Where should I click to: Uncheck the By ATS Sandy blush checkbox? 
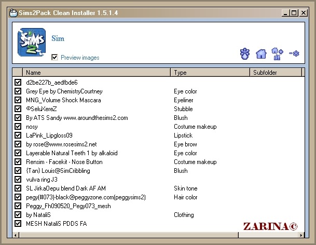[x=18, y=117]
